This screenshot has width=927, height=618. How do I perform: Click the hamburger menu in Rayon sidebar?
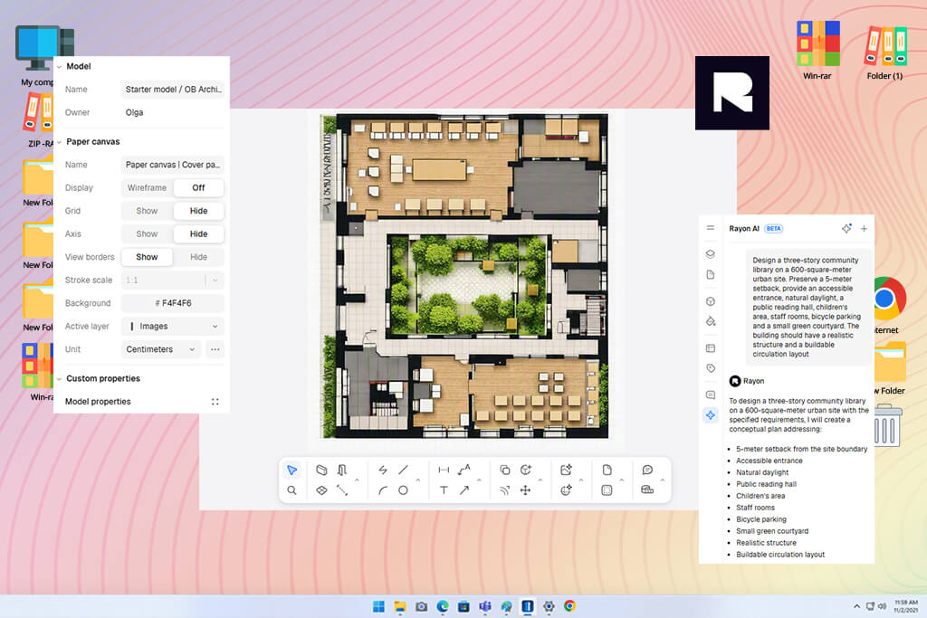tap(711, 228)
